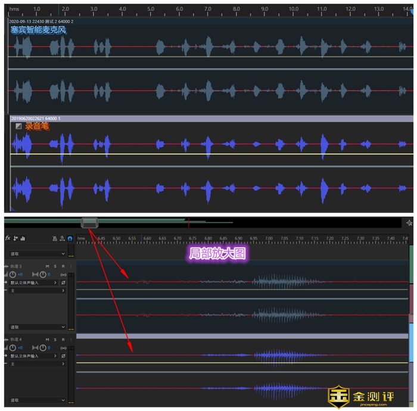
Task: Open the fx effects panel view
Action: (x=8, y=238)
